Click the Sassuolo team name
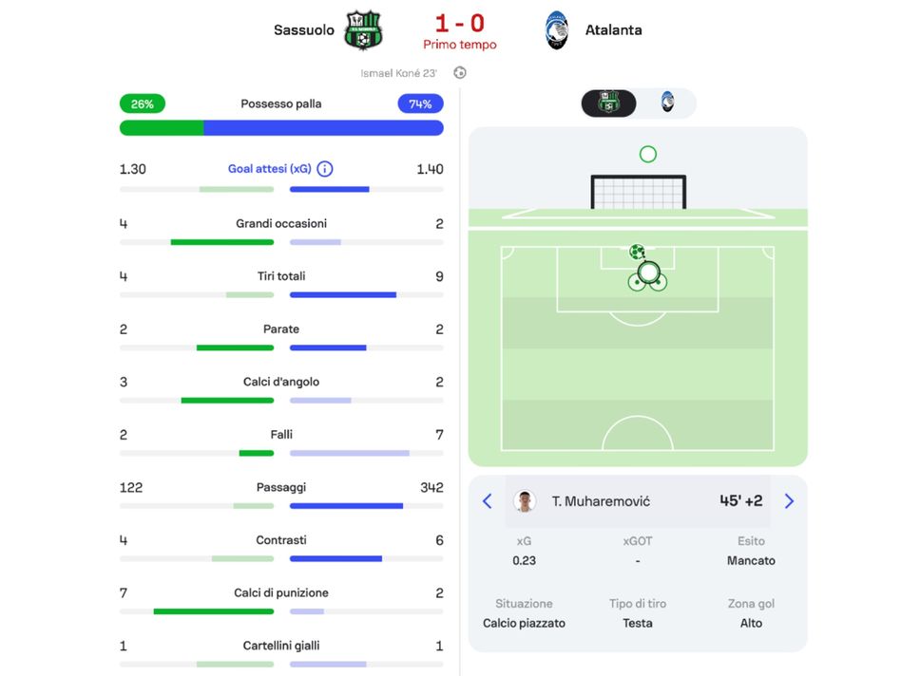Image resolution: width=920 pixels, height=676 pixels. (x=304, y=29)
